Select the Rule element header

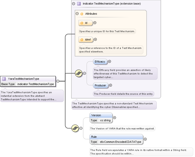116,137
